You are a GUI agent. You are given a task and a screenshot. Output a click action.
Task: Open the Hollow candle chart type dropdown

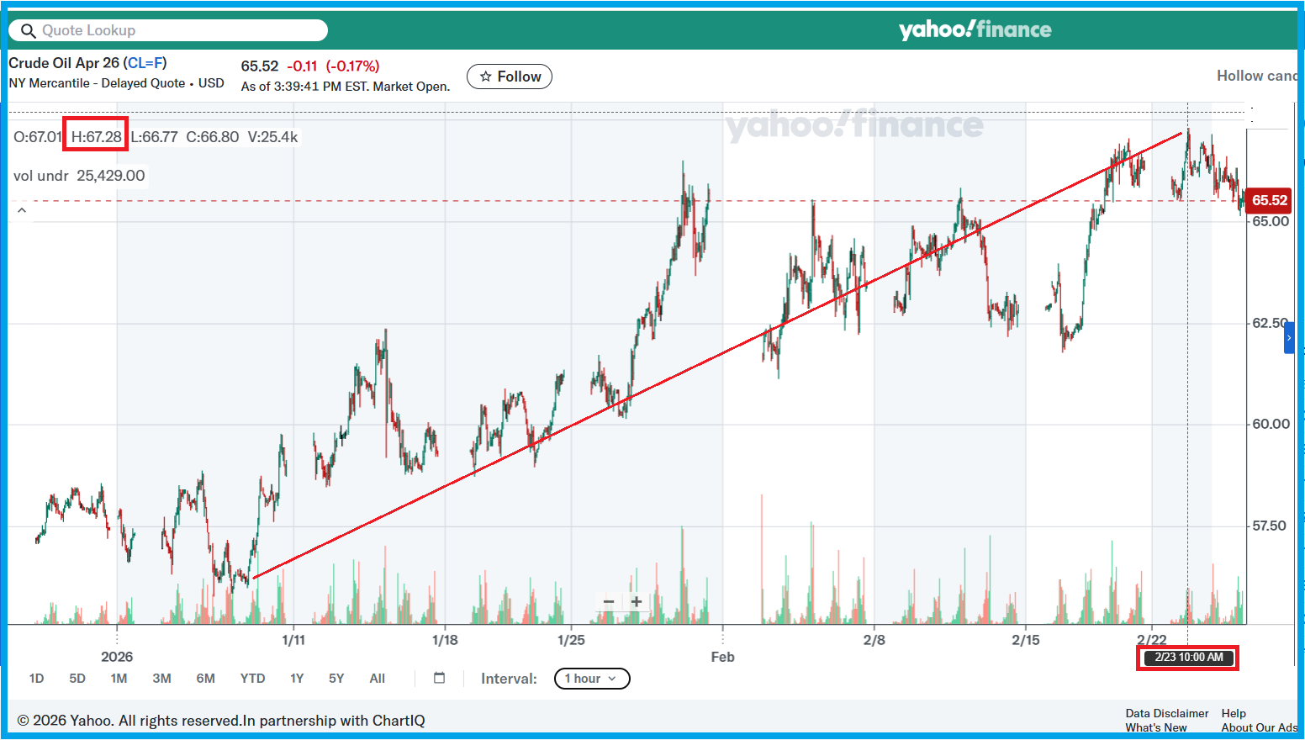[1256, 76]
